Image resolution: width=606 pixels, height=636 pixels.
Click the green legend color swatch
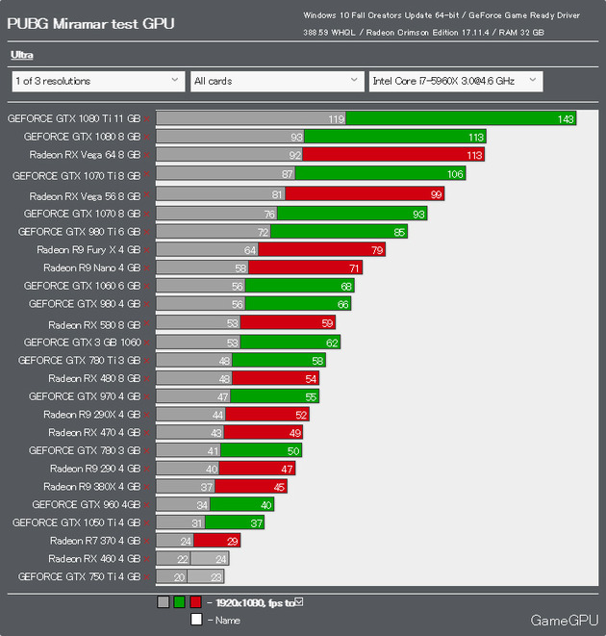(179, 602)
